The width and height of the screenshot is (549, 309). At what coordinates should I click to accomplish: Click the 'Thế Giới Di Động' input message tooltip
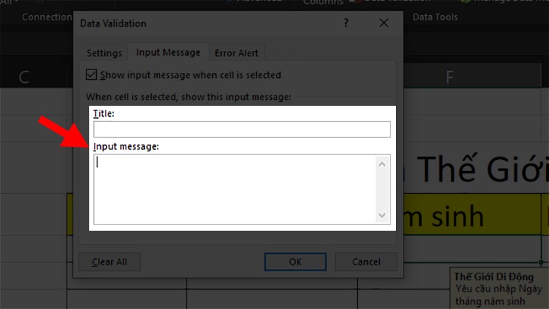(500, 288)
